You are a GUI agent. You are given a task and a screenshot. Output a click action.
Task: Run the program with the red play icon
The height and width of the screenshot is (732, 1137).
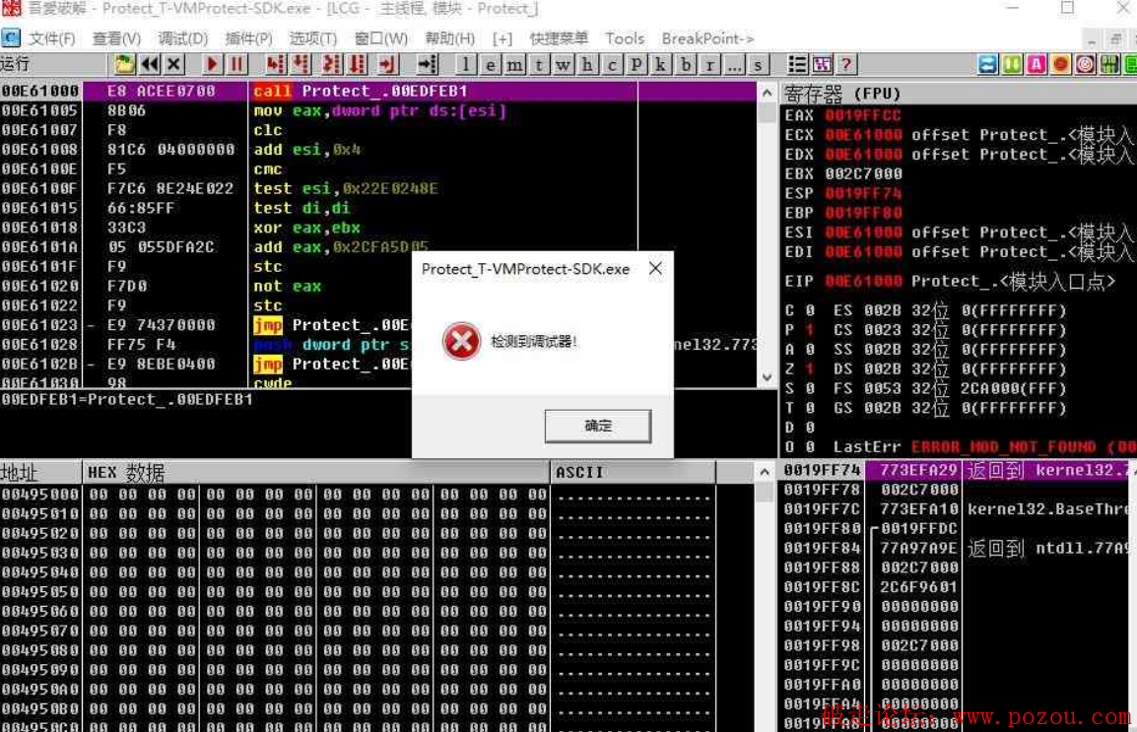tap(212, 64)
